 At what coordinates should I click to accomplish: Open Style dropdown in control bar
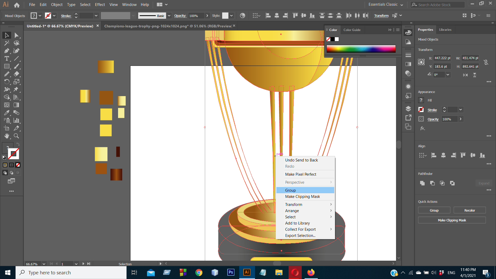tap(231, 16)
